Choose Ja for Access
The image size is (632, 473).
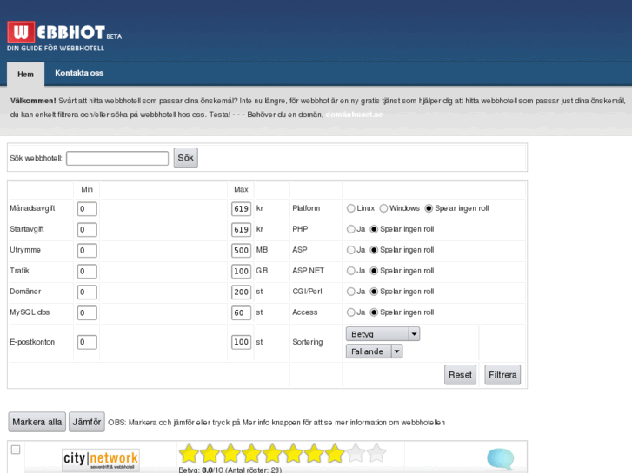(350, 312)
